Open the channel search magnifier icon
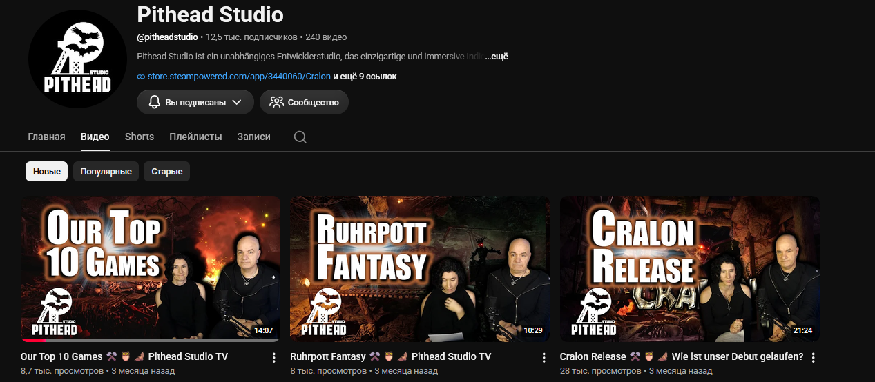The width and height of the screenshot is (875, 382). tap(300, 137)
